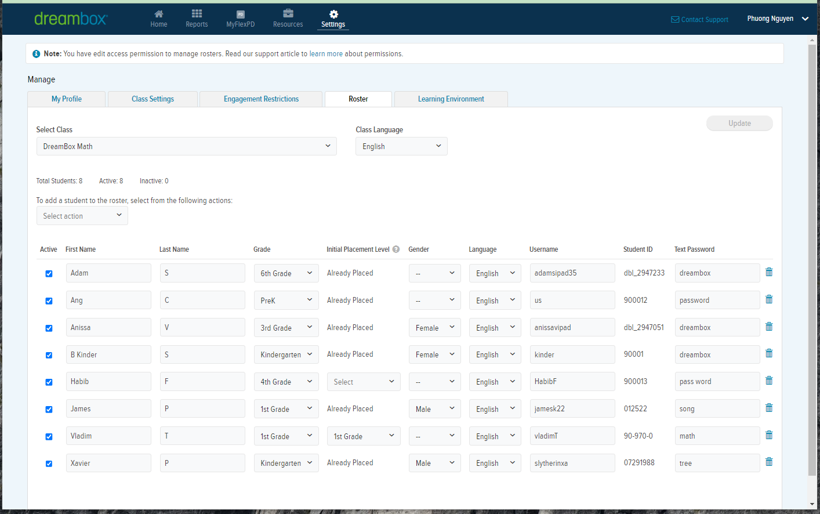This screenshot has width=820, height=514.
Task: Click the Initial Placement Level help icon
Action: (x=396, y=249)
